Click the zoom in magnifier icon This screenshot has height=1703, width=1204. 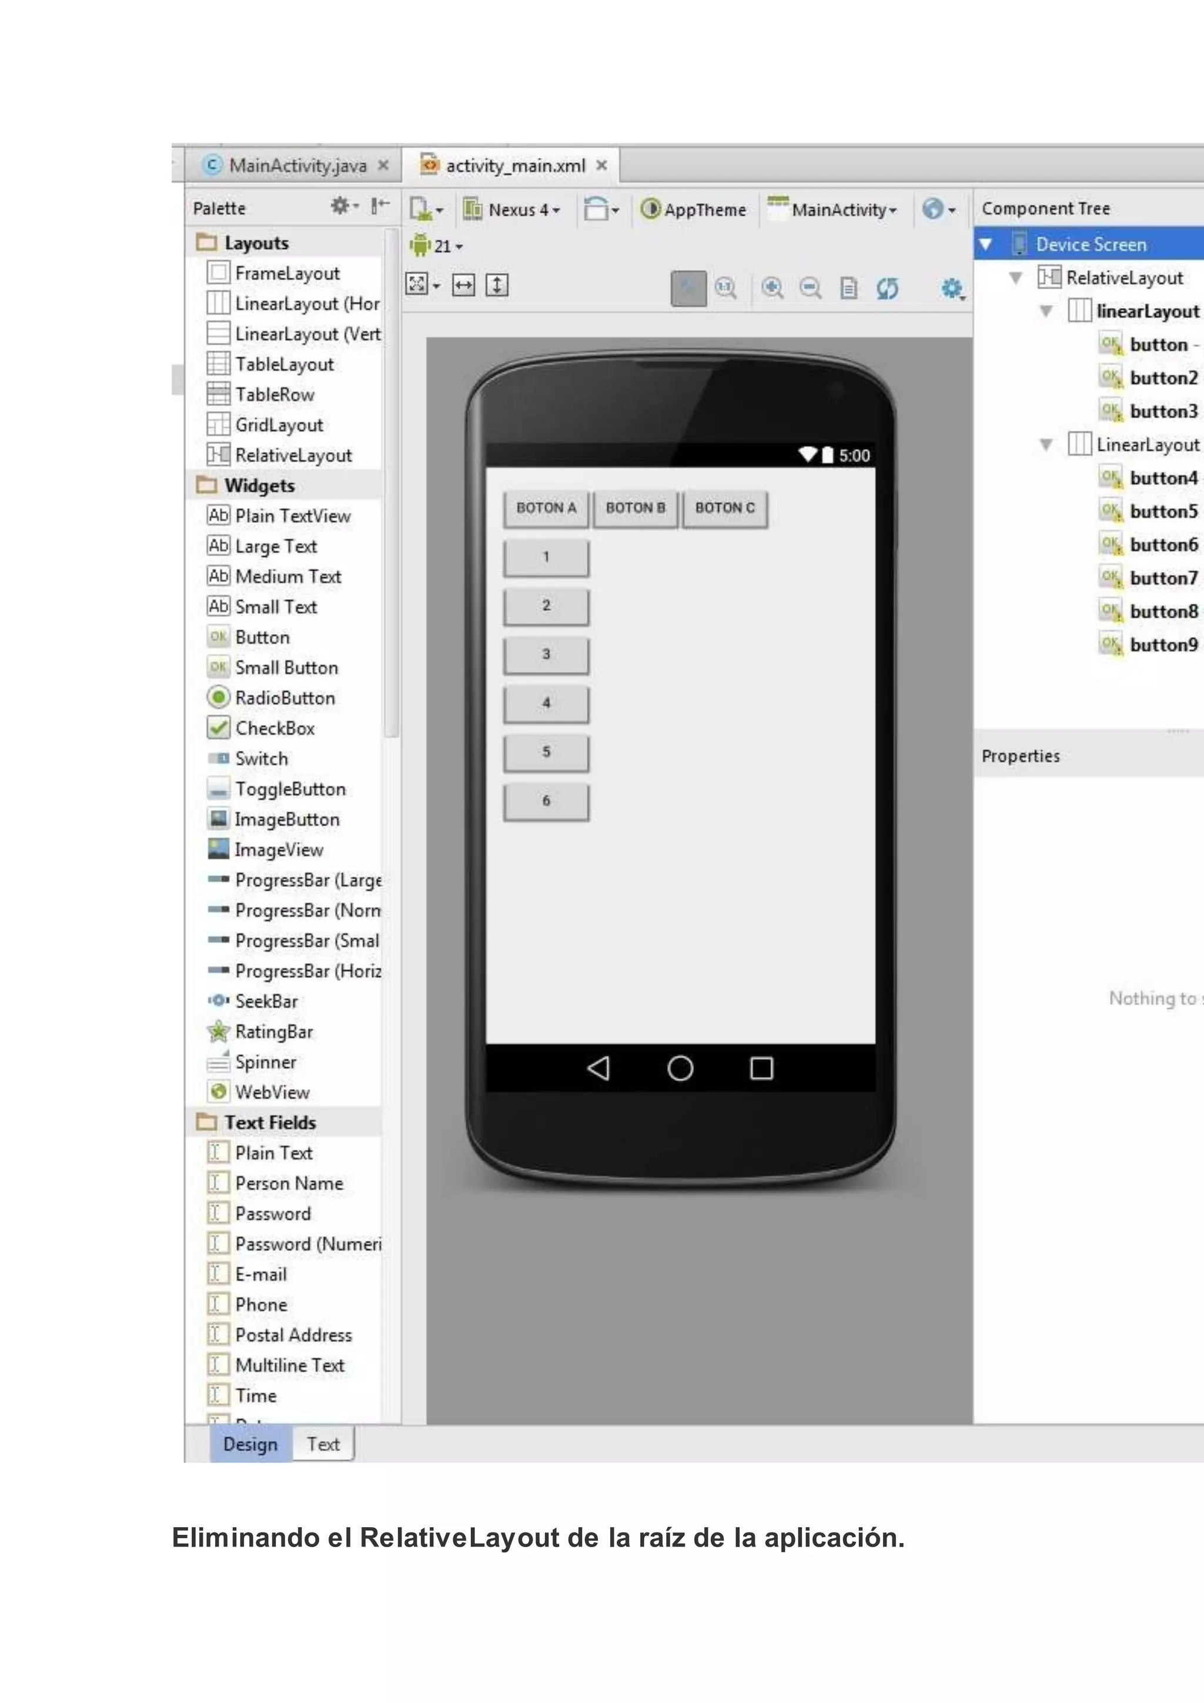772,287
